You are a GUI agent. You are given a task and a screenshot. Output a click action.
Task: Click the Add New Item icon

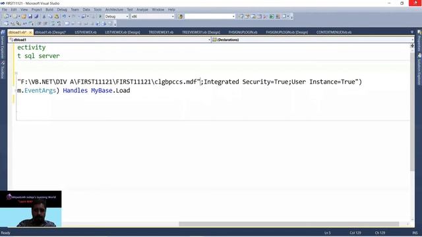[x=15, y=16]
